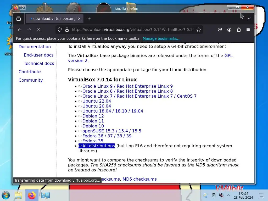Open Firefox window menu icon in titlebar
Viewport: 268px width, 201px height.
tap(16, 8)
